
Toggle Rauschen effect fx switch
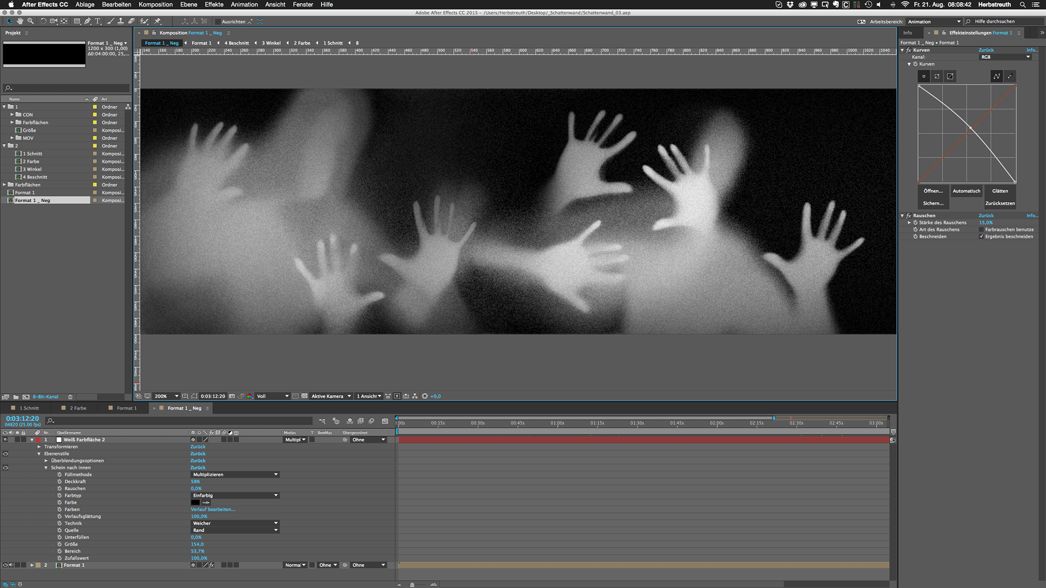click(x=909, y=216)
